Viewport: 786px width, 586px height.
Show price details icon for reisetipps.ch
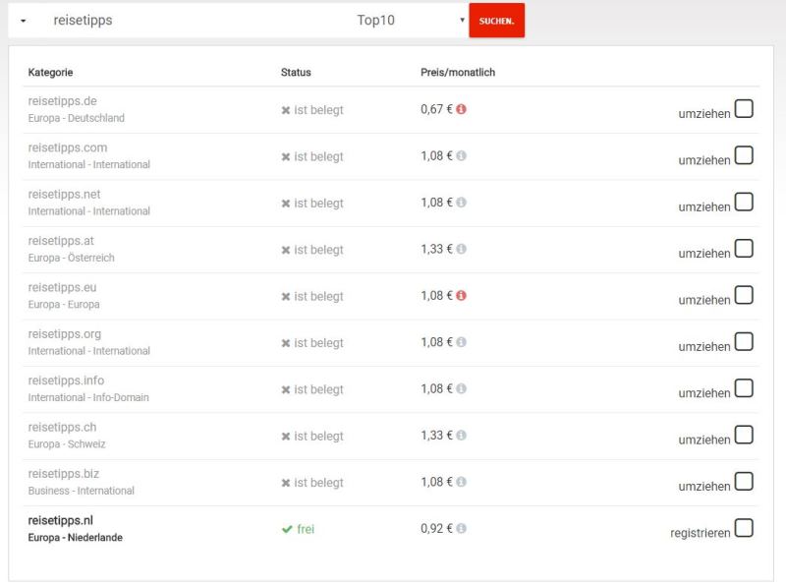coord(461,435)
